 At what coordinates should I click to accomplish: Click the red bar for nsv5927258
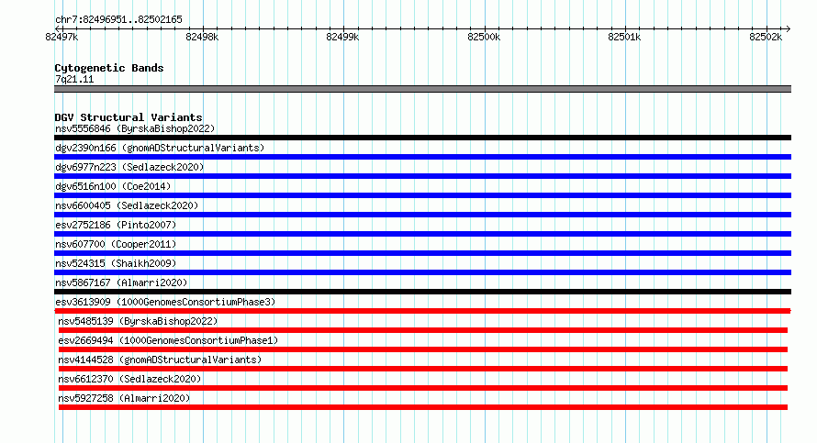pos(423,407)
